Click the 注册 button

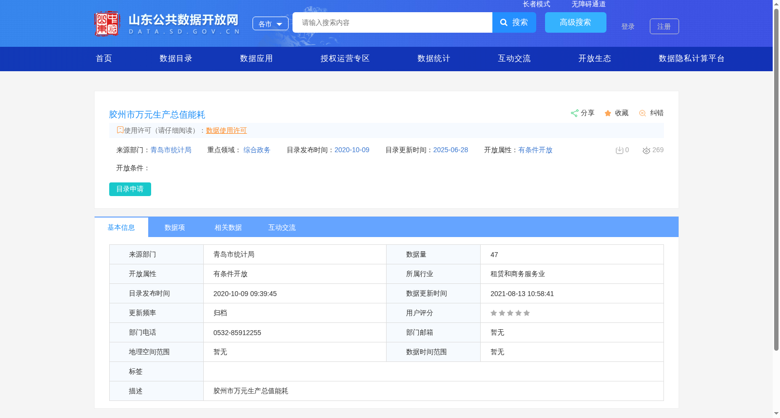pos(664,26)
